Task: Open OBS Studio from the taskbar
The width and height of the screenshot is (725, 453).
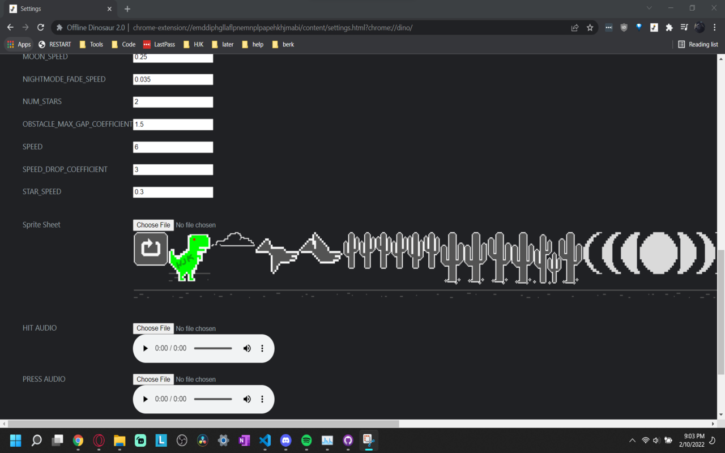Action: tap(182, 441)
